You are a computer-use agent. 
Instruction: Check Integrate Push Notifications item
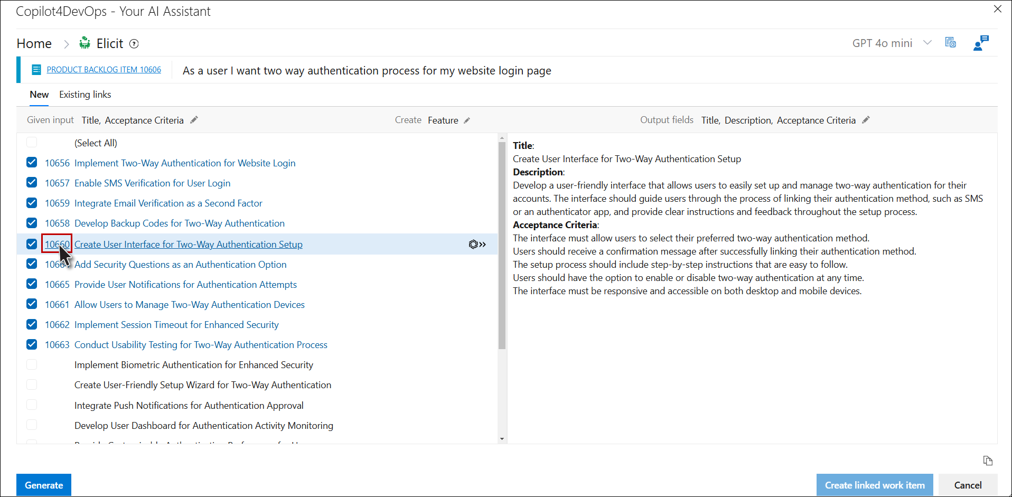pos(32,405)
